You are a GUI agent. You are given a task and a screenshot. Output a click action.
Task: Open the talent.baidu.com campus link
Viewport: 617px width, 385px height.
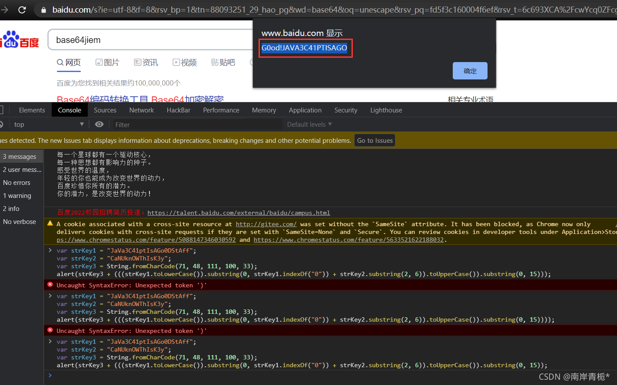[239, 213]
